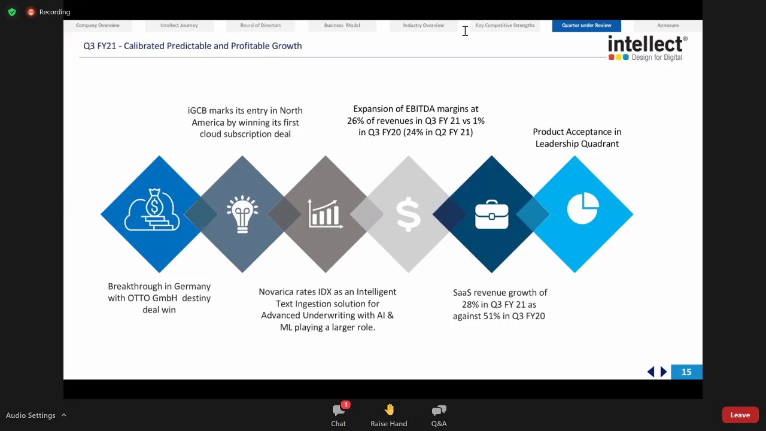Click the green encryption shield icon
The image size is (766, 431).
click(x=12, y=12)
